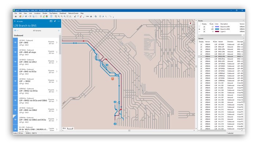Open visibility dropdown beside 49 Variants
This screenshot has width=258, height=148.
click(x=18, y=31)
